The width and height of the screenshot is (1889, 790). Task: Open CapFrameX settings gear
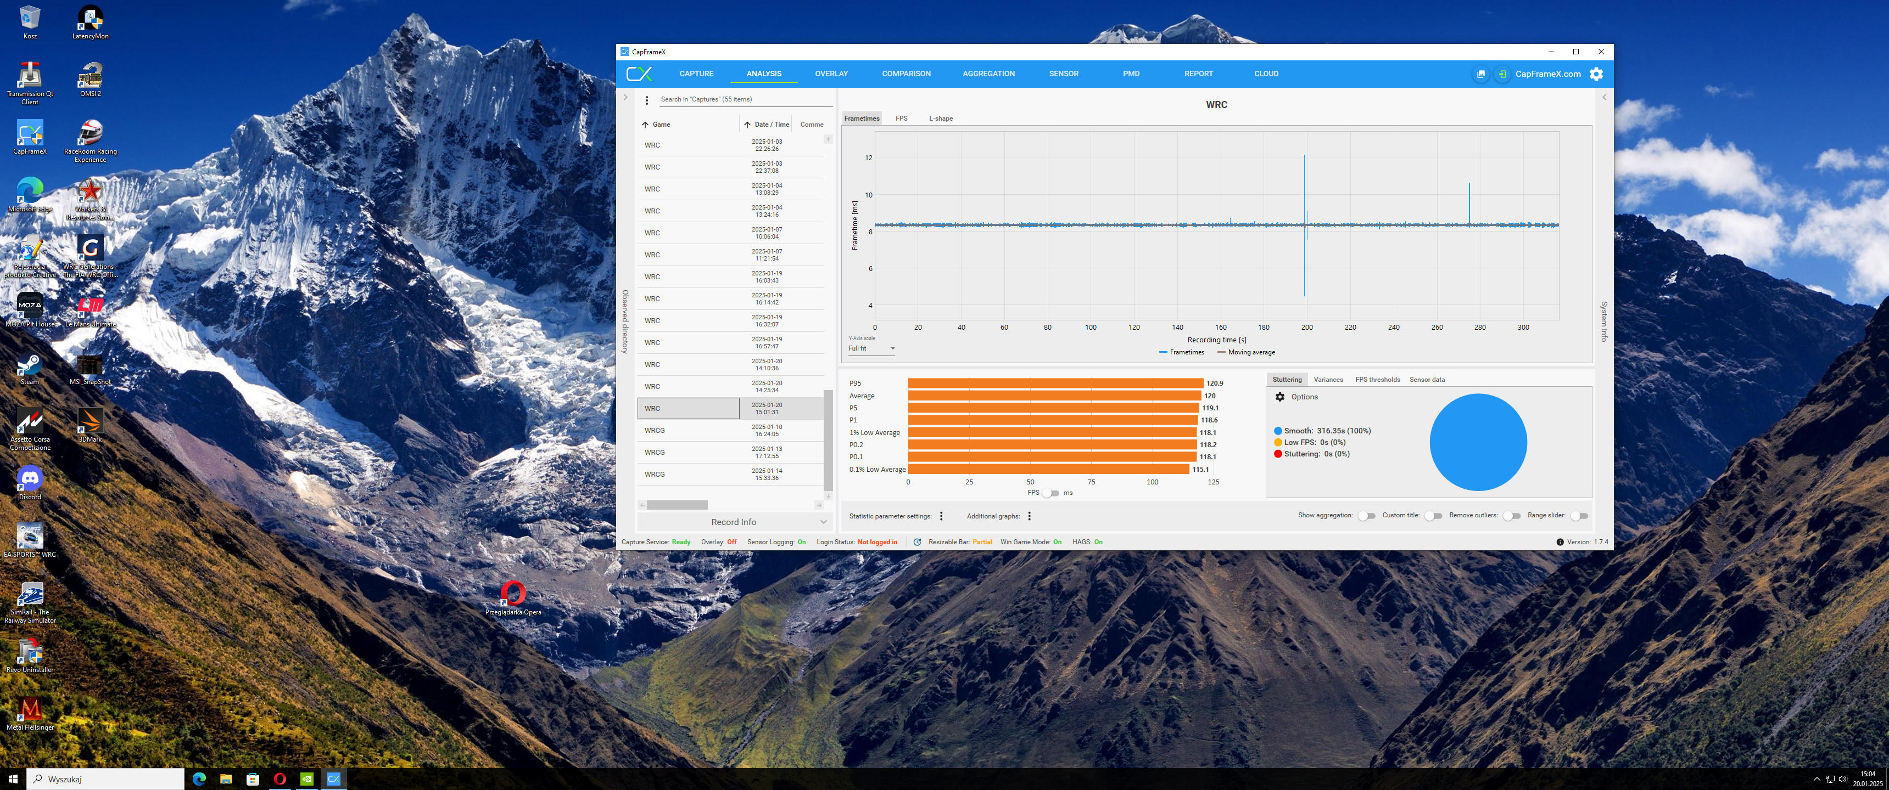click(x=1596, y=74)
